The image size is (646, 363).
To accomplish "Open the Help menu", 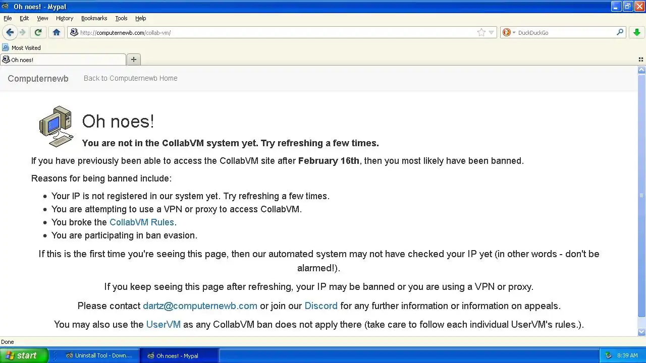I will coord(141,18).
